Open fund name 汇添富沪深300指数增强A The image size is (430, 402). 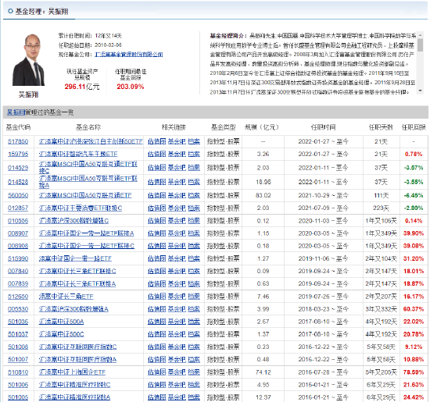click(73, 309)
